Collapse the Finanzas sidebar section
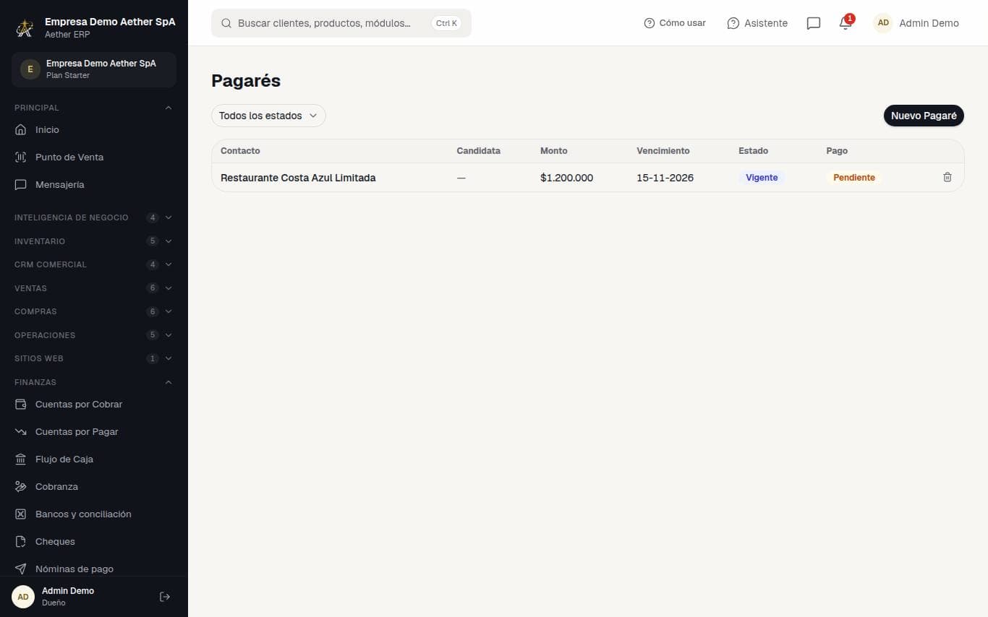Image resolution: width=988 pixels, height=617 pixels. pos(94,381)
